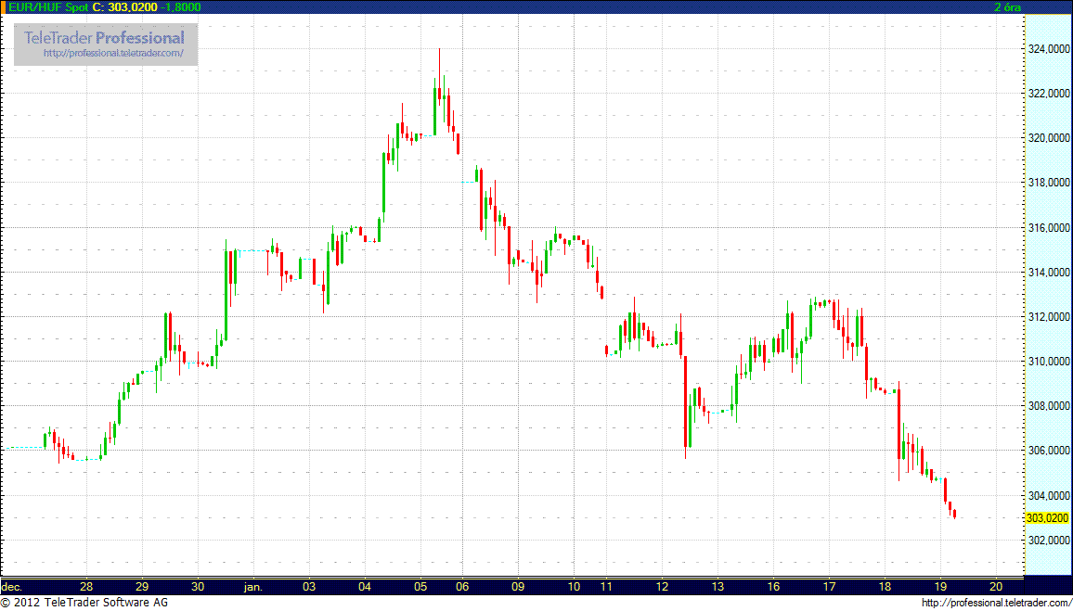Screen dimensions: 1073x611
Task: Click the 312,0000 price axis label
Action: pyautogui.click(x=1048, y=317)
